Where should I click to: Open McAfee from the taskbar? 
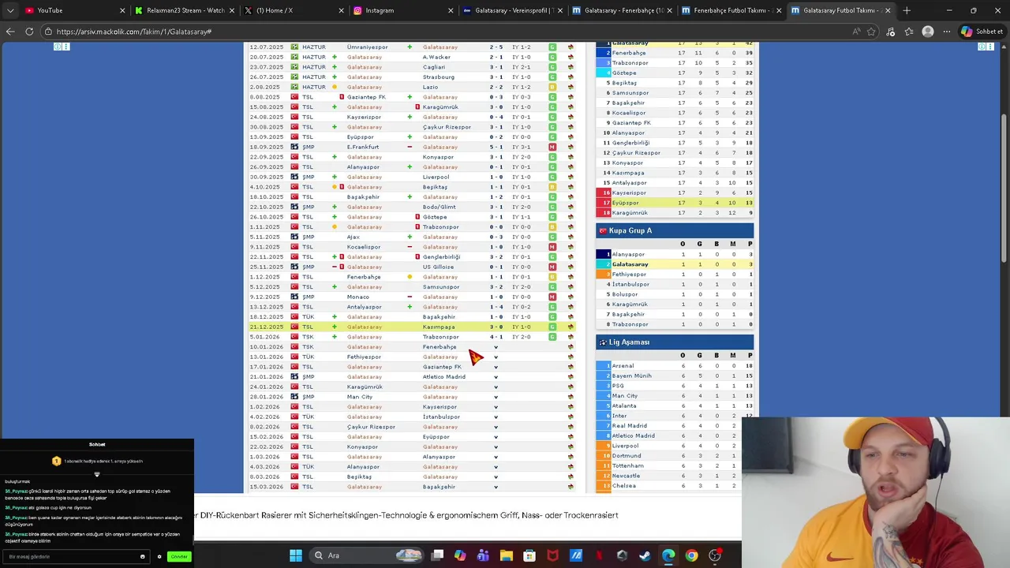552,555
